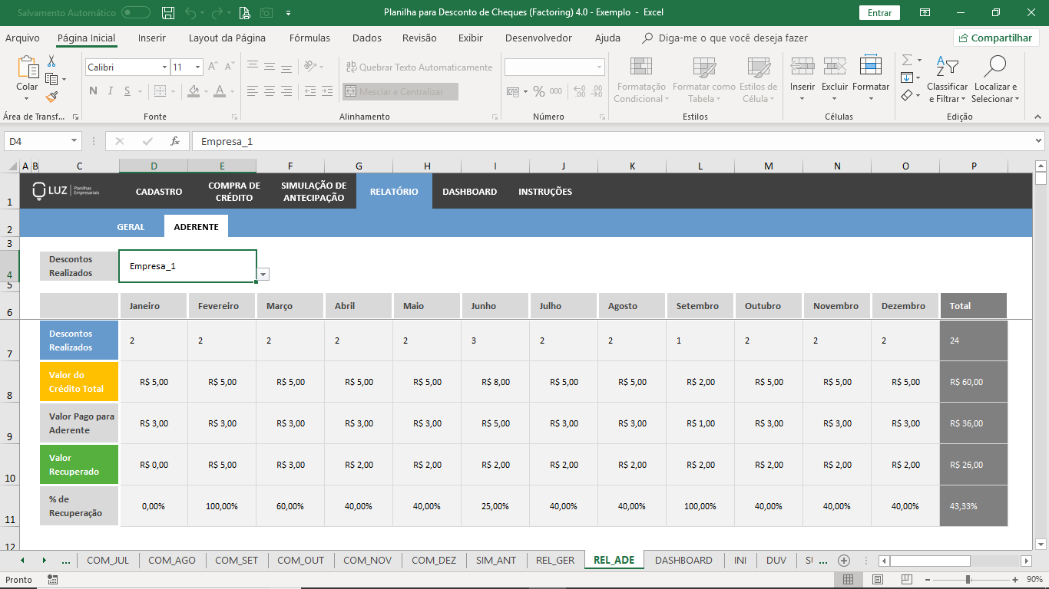Toggle the Salvamento Automático switch

pos(136,12)
